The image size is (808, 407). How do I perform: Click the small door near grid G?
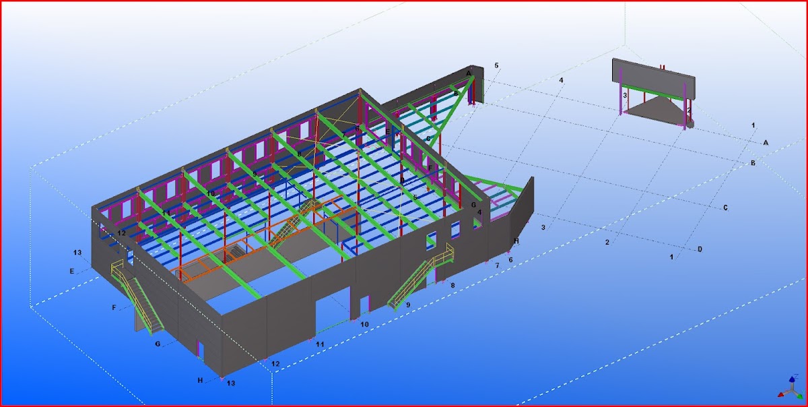[x=199, y=349]
